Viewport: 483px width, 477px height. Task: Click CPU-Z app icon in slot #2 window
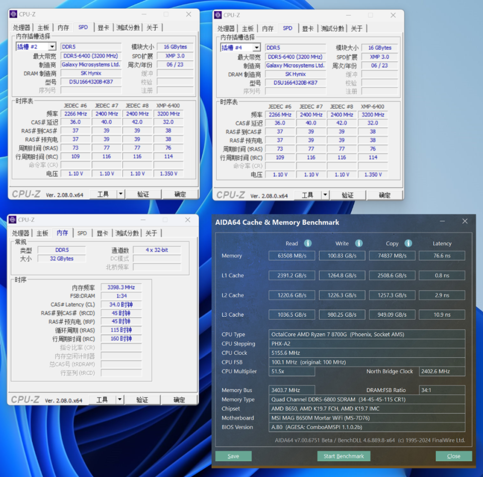tap(13, 14)
